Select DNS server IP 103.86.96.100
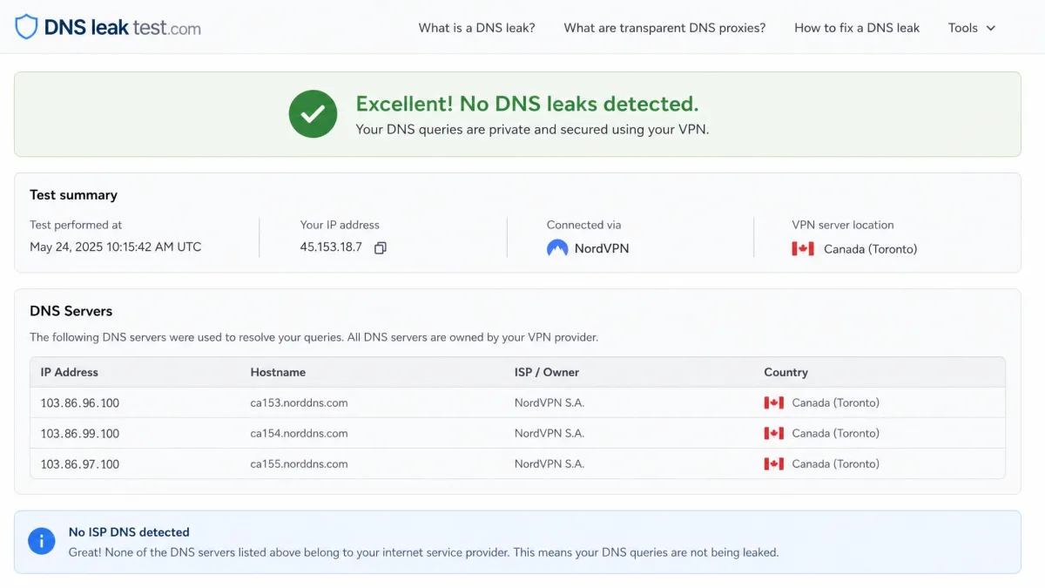The width and height of the screenshot is (1045, 588). click(80, 403)
